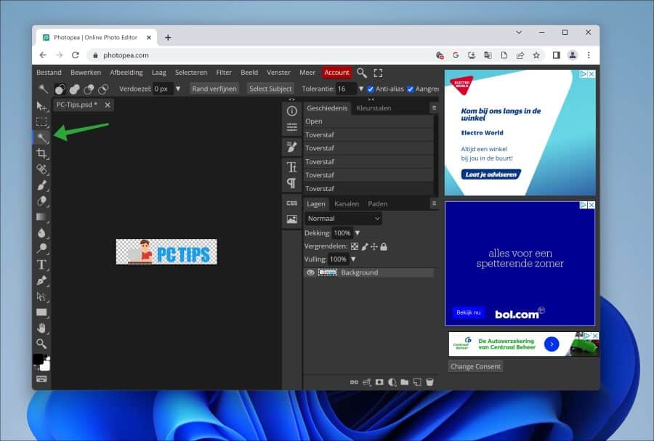Hide the Background layer with eye icon
Screen dimensions: 654x441
[x=311, y=272]
